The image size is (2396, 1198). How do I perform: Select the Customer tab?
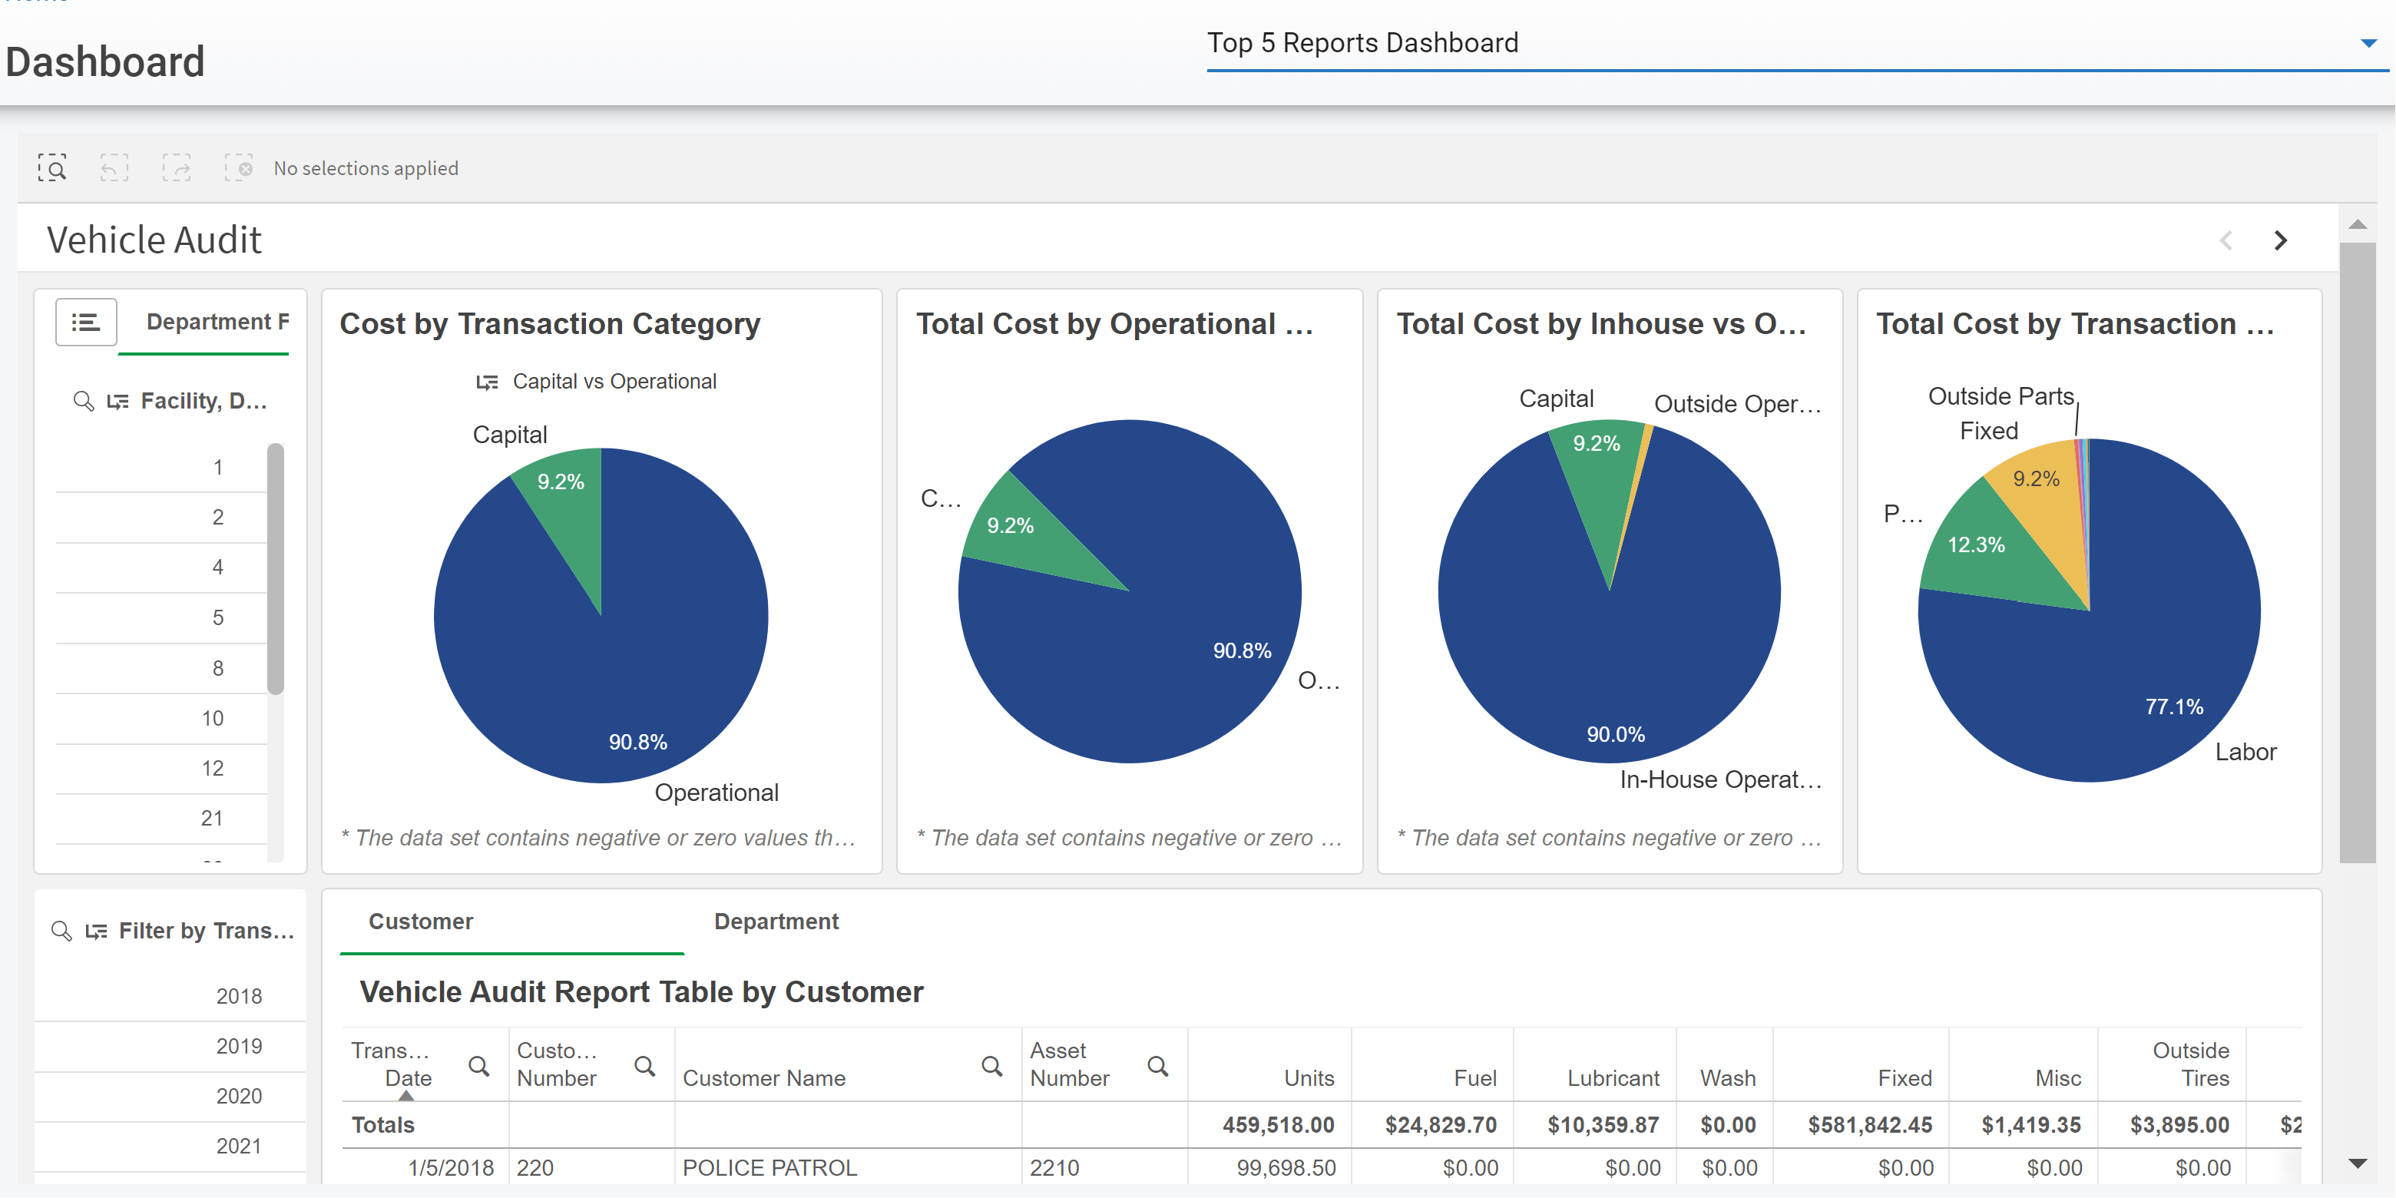(420, 922)
